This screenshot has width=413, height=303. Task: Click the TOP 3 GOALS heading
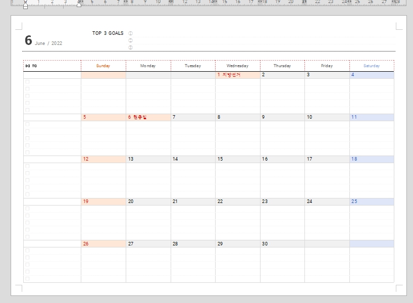pos(108,33)
